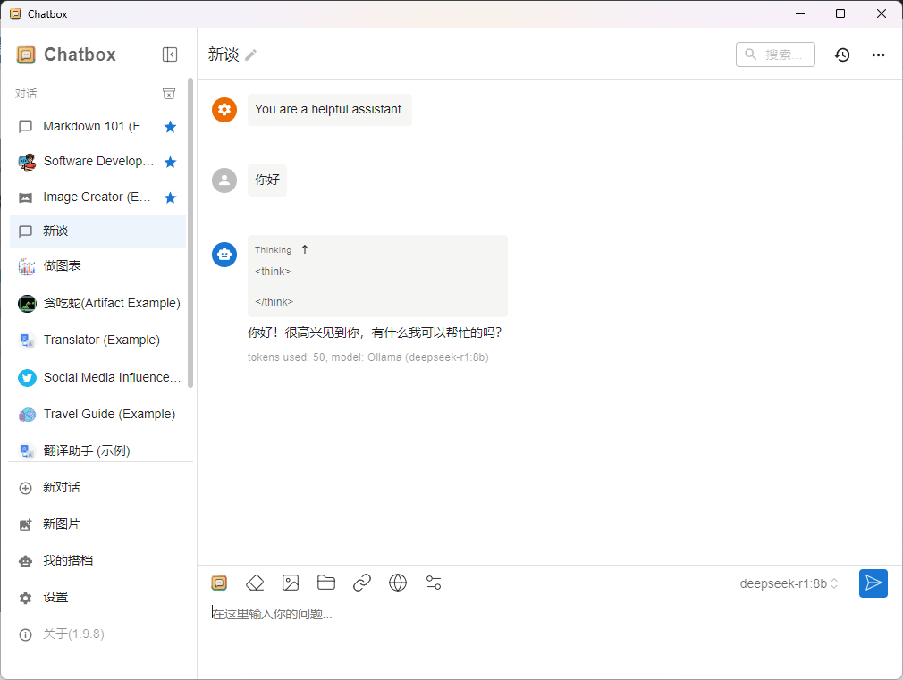Open the three-dot more options menu
Viewport: 903px width, 680px height.
[878, 55]
